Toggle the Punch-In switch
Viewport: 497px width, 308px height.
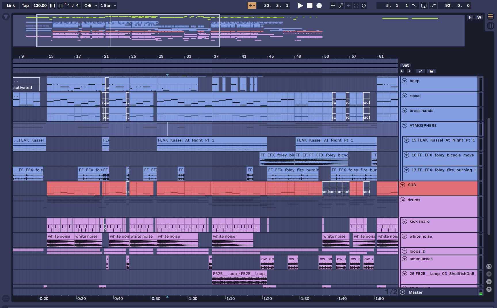tap(415, 5)
